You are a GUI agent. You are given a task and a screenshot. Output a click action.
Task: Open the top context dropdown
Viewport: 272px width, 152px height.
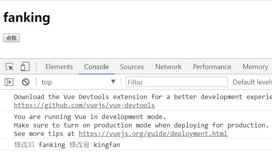79,82
